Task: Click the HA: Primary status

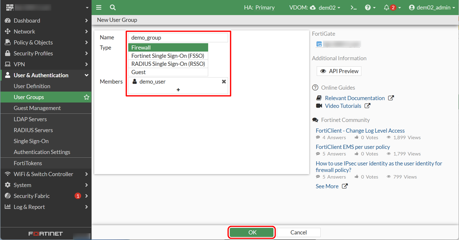Action: click(259, 8)
